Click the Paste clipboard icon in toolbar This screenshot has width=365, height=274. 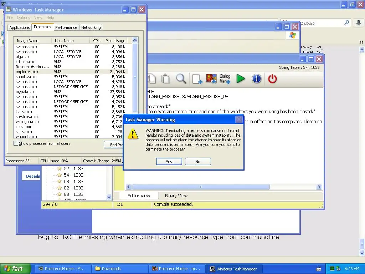[165, 78]
